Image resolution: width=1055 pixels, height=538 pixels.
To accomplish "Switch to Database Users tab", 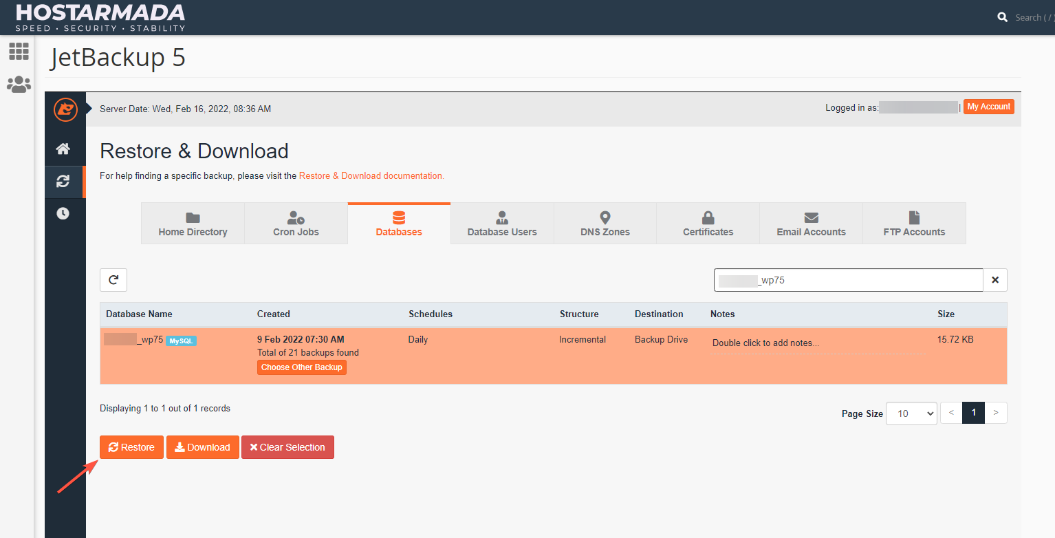I will pyautogui.click(x=502, y=224).
